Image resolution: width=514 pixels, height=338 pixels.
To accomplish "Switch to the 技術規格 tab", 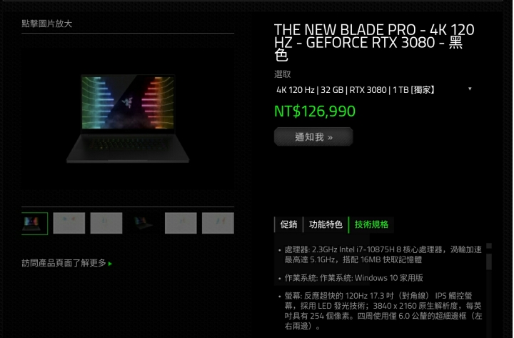I will (x=371, y=224).
